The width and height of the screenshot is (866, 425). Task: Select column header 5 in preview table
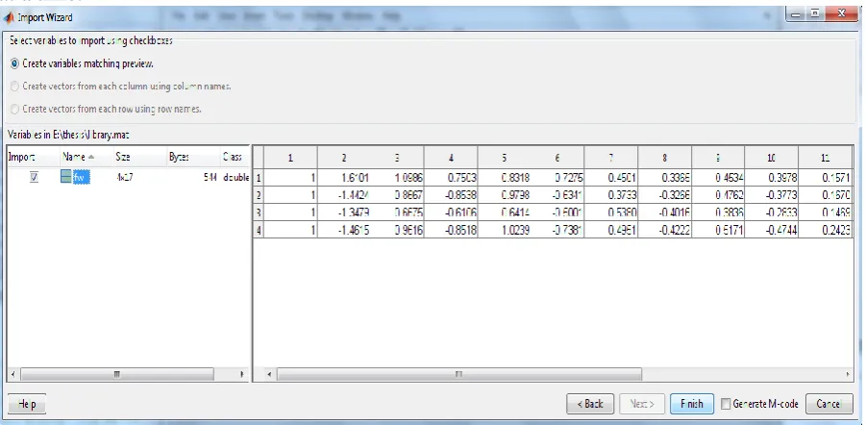pyautogui.click(x=505, y=158)
